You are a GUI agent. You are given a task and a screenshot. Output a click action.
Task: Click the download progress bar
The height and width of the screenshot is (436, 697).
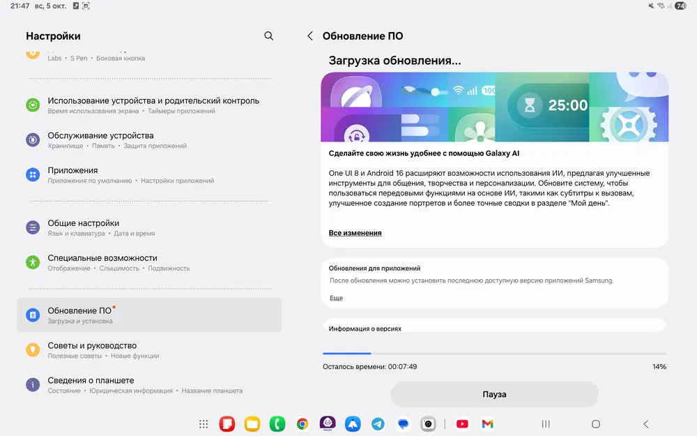pos(494,353)
